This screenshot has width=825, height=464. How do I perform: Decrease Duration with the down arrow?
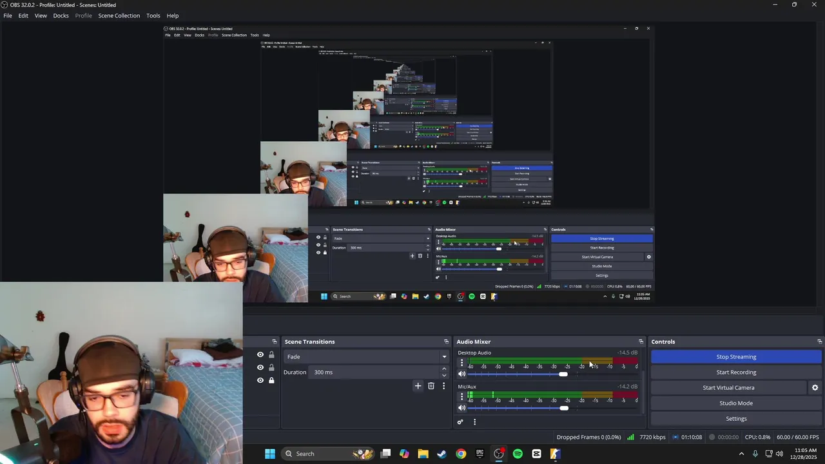444,376
